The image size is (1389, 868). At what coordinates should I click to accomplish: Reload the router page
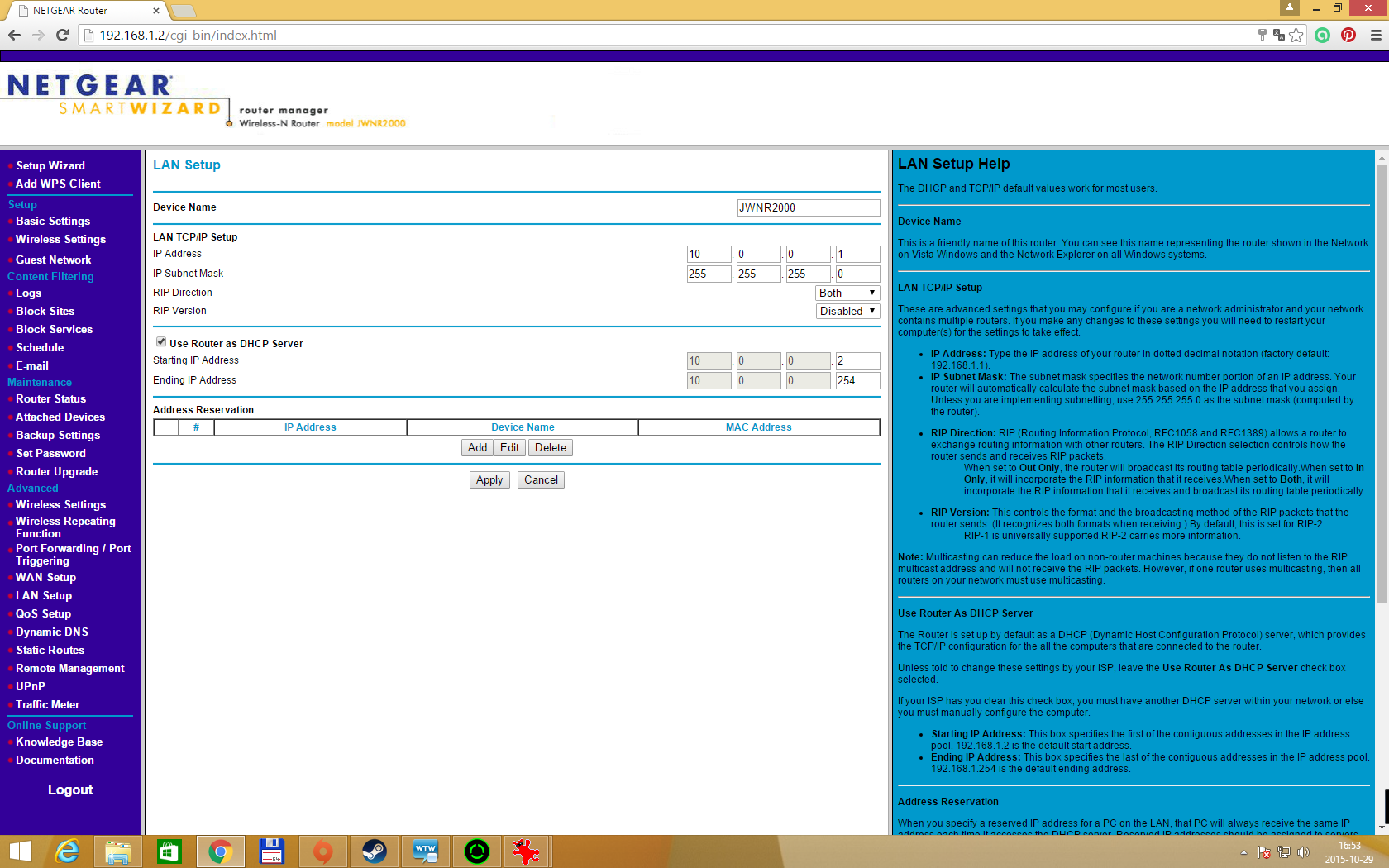[62, 35]
